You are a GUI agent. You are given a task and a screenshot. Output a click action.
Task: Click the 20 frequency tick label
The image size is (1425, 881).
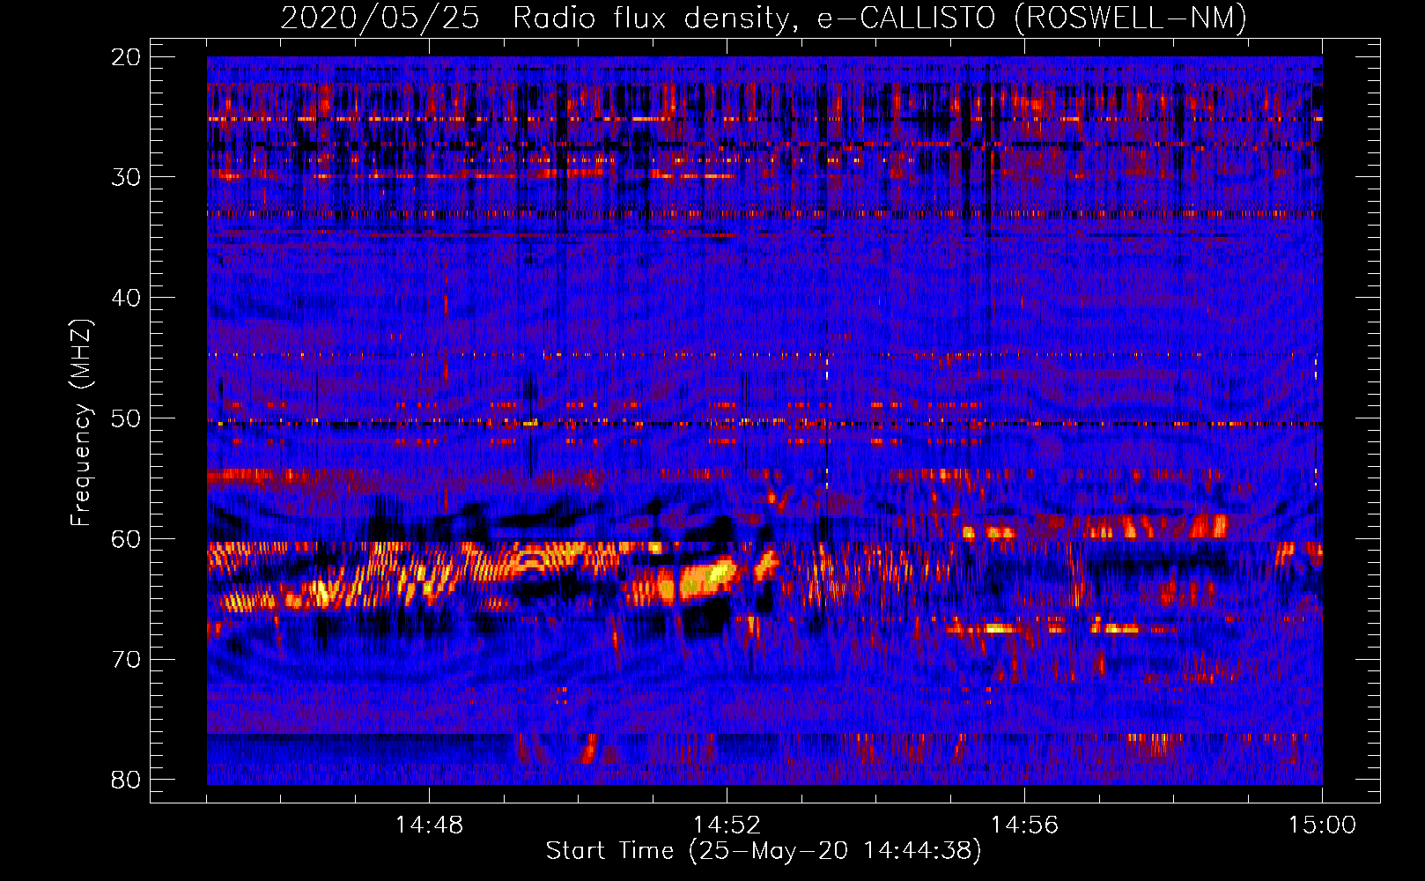tap(127, 57)
